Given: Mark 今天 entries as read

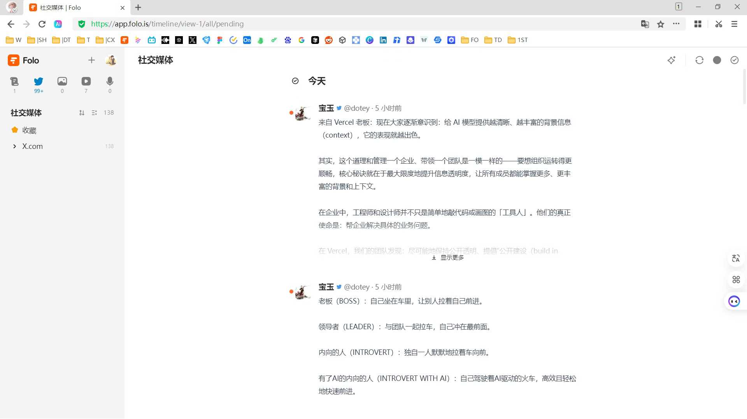Looking at the screenshot, I should (x=295, y=81).
